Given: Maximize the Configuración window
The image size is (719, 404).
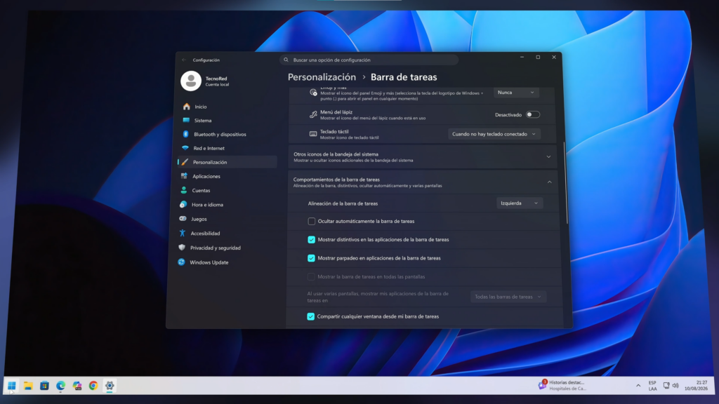Looking at the screenshot, I should [538, 58].
